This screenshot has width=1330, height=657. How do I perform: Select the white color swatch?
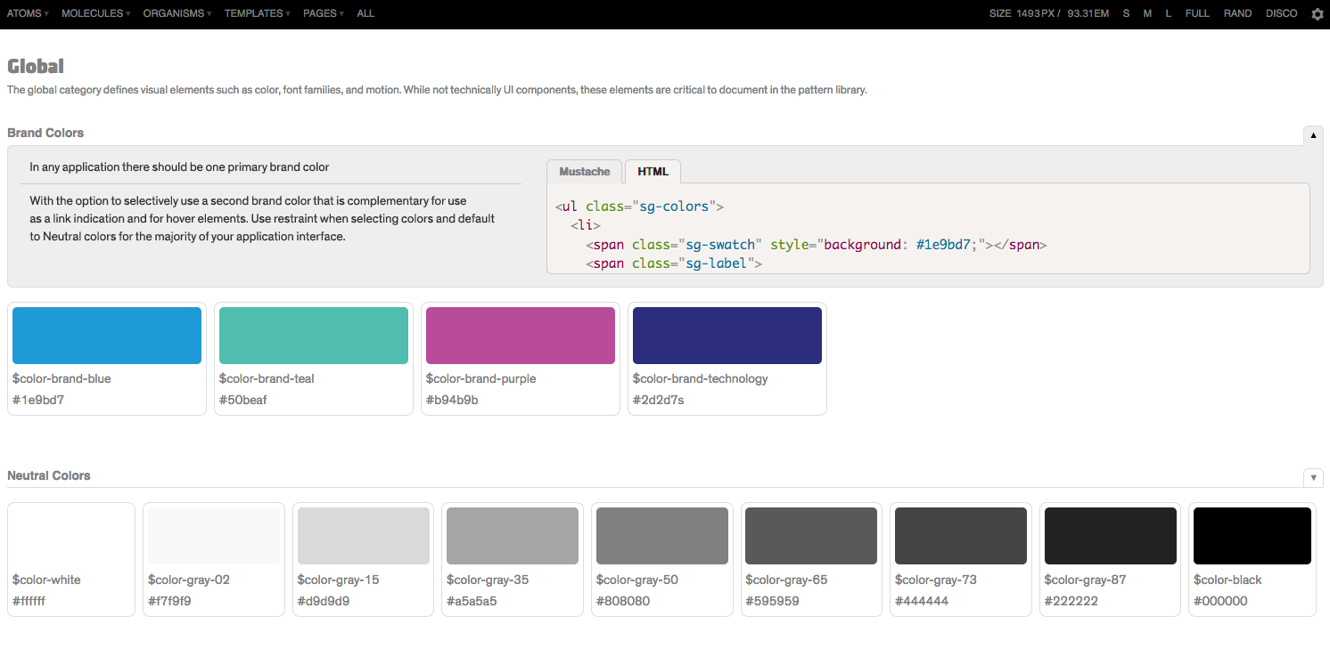pyautogui.click(x=71, y=536)
